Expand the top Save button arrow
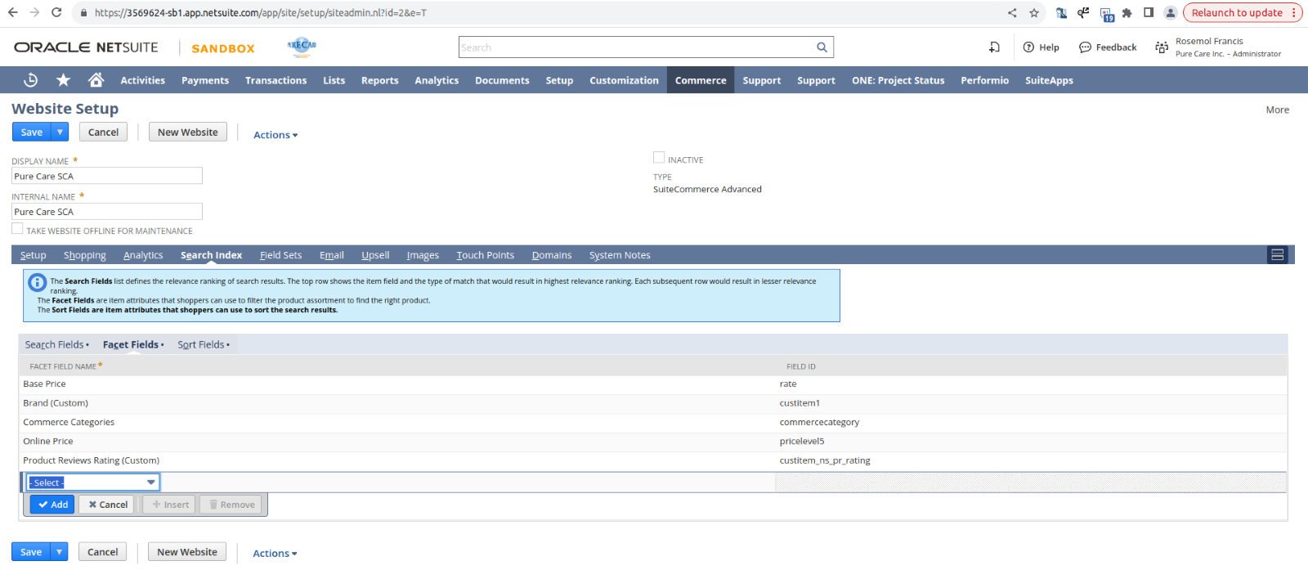Screen dimensions: 1308x570 [x=60, y=132]
